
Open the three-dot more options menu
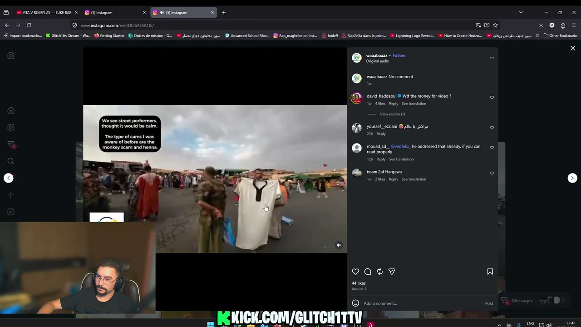[x=492, y=58]
